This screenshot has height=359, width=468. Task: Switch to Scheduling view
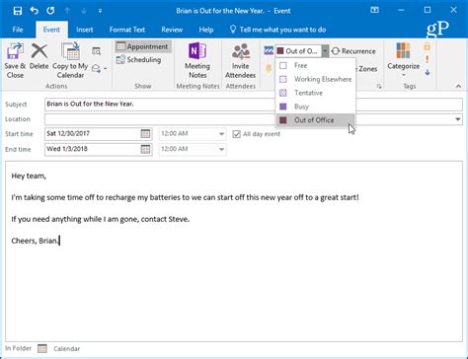point(139,60)
